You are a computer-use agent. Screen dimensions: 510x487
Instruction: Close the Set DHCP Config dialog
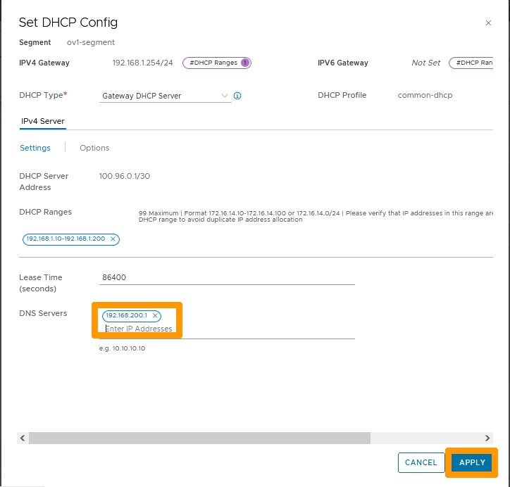(488, 23)
